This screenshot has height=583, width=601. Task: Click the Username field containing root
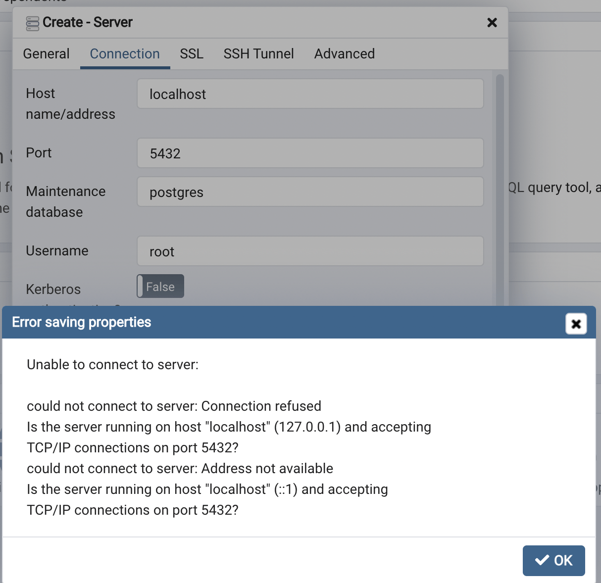click(310, 251)
